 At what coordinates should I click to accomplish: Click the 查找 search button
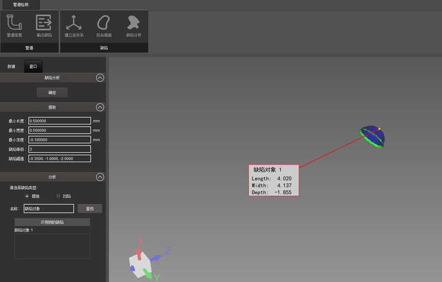90,209
